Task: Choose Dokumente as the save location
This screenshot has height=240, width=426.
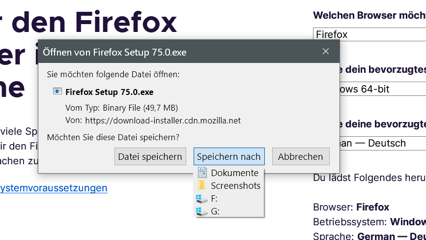Action: coord(234,173)
